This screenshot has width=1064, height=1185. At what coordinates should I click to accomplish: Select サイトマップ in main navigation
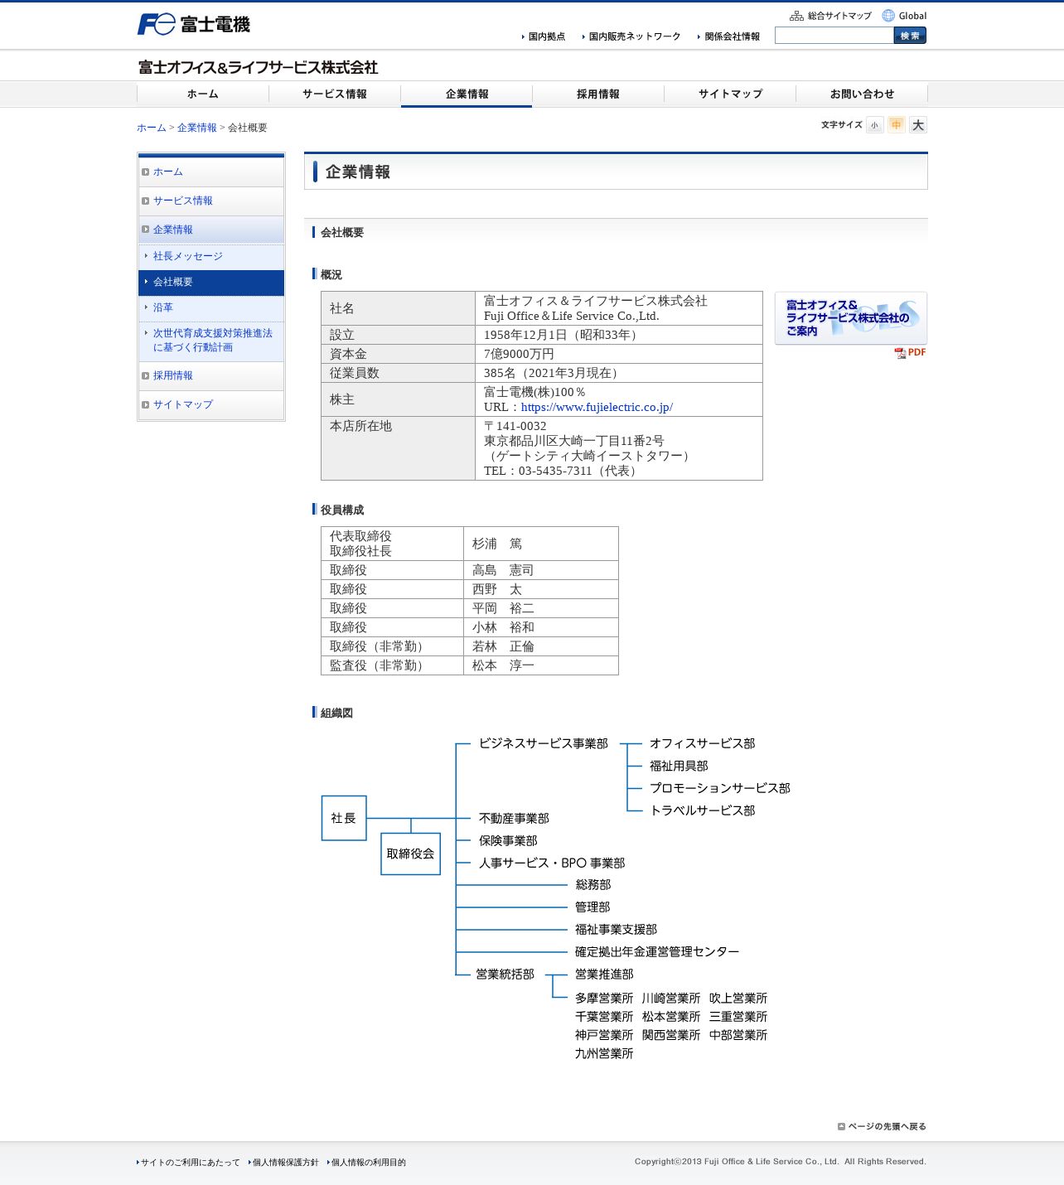click(x=730, y=94)
